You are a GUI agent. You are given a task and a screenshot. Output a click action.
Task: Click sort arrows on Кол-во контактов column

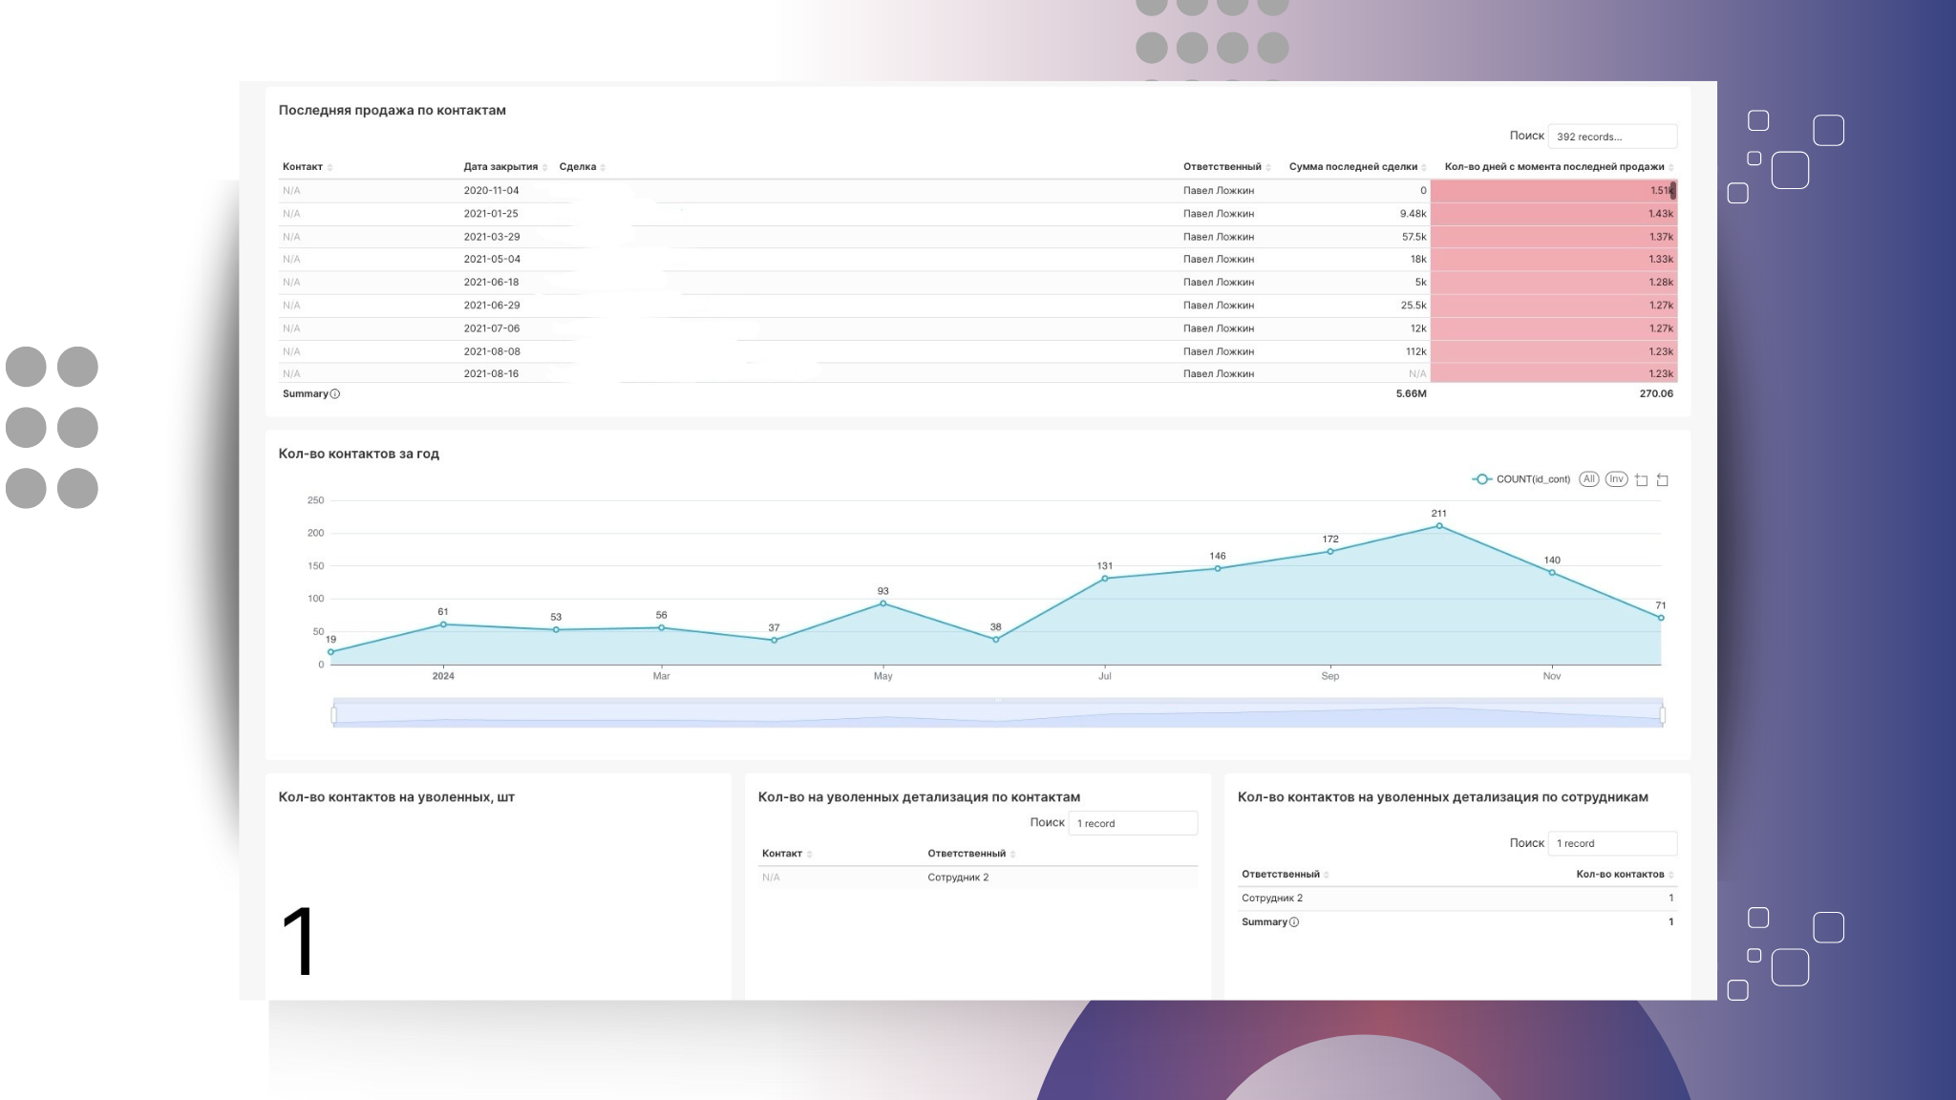(x=1670, y=876)
